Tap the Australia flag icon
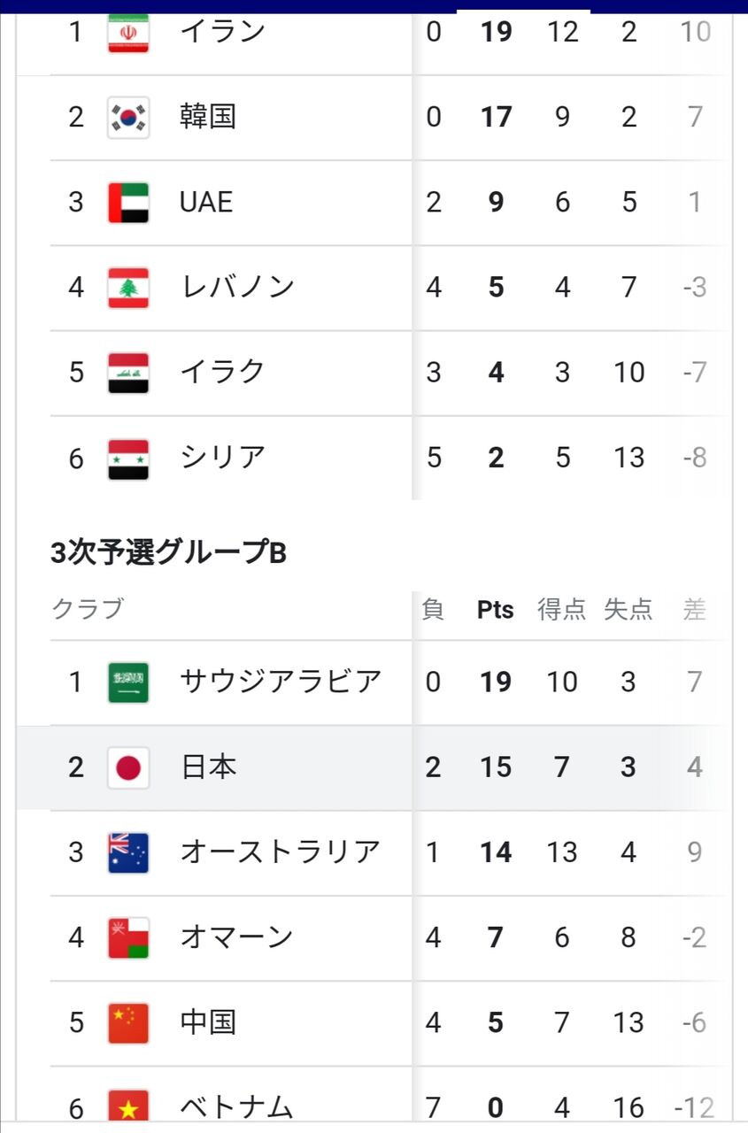This screenshot has width=748, height=1133. point(128,852)
